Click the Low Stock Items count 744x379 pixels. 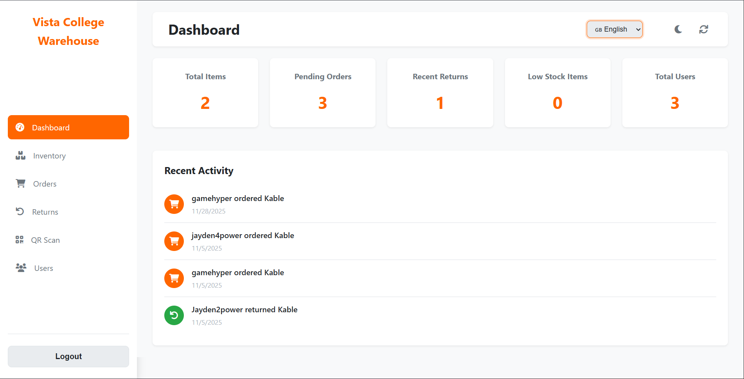click(557, 103)
